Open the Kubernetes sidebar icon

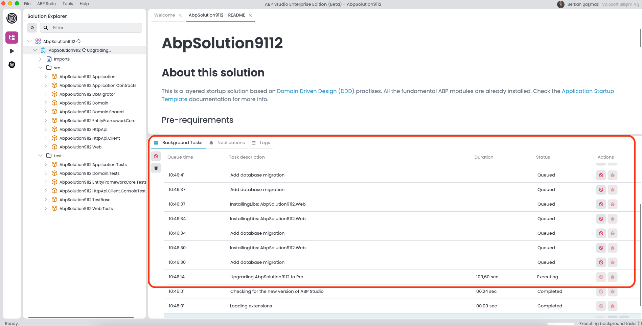click(x=12, y=65)
